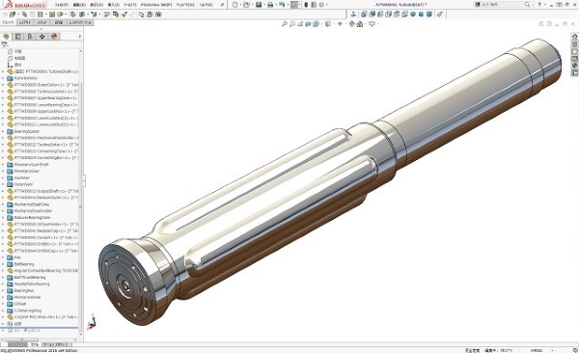Screen dimensions: 579x353
Task: Expand the OutputShaft component node
Action: tap(3, 191)
